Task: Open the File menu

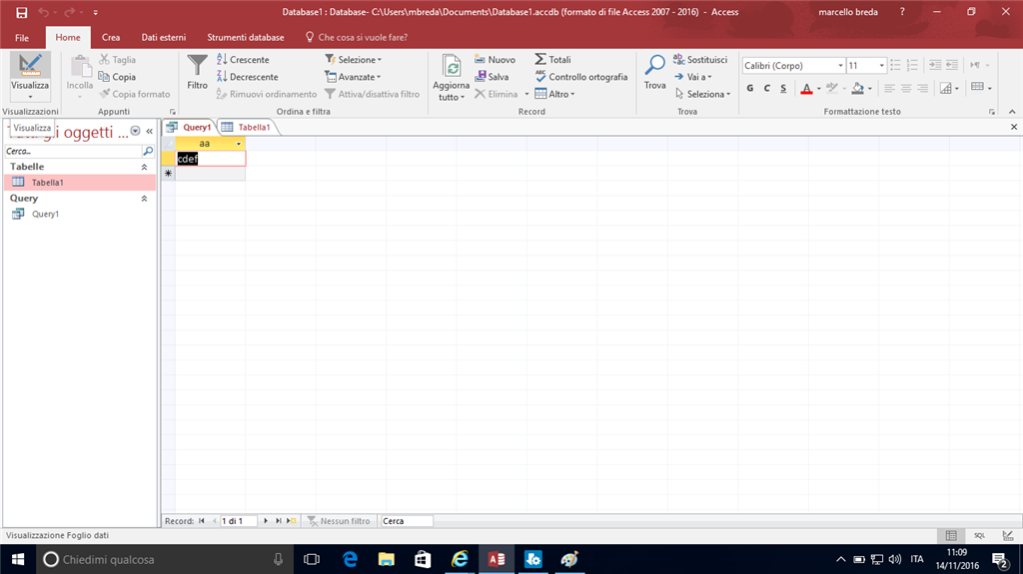Action: [22, 37]
